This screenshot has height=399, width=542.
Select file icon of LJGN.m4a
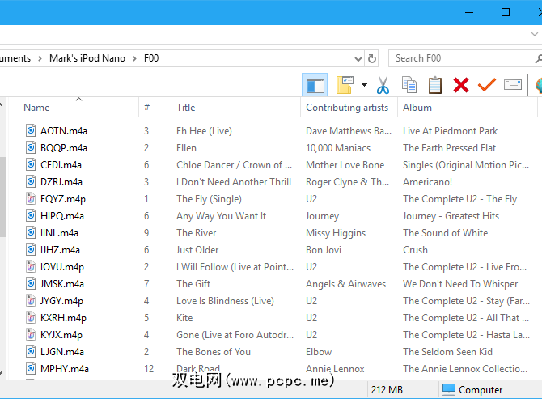click(x=31, y=351)
